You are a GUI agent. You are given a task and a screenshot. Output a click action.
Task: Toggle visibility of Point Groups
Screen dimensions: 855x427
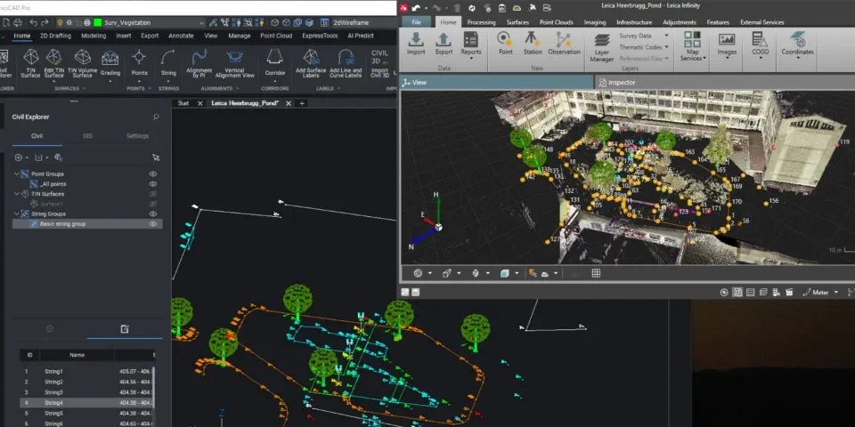coord(153,173)
